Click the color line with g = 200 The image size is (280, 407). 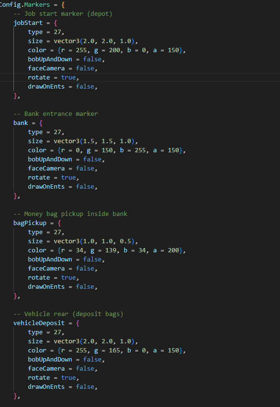tap(107, 50)
